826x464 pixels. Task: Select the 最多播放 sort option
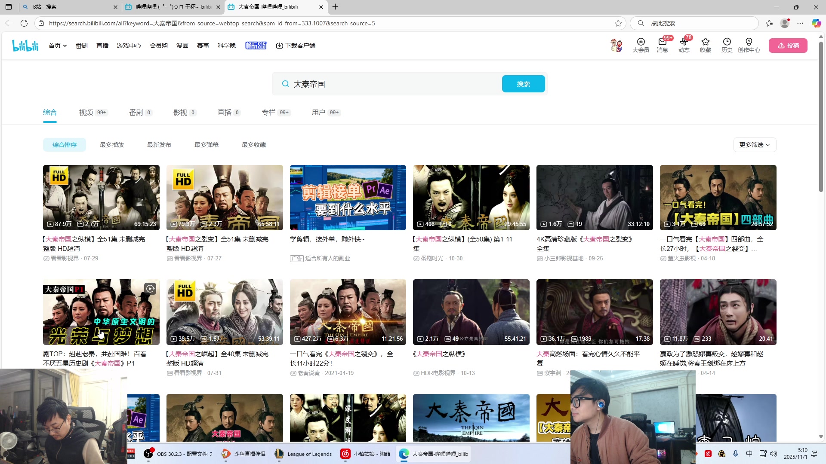(x=111, y=145)
